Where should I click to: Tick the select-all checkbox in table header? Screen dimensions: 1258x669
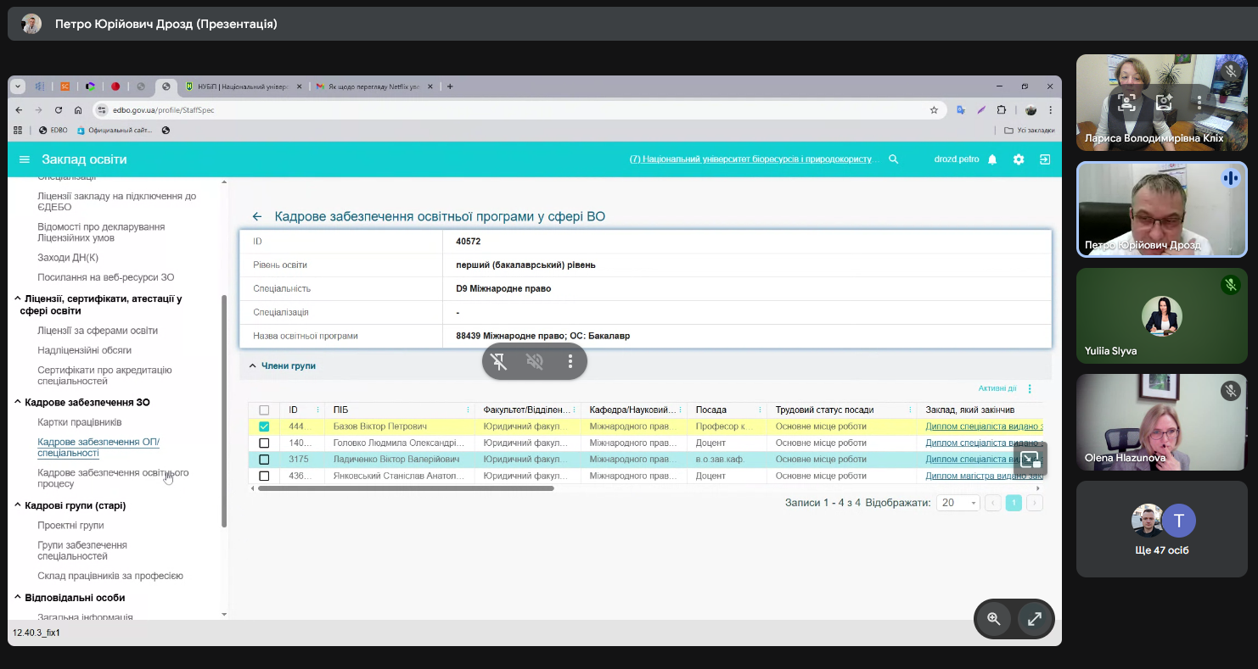(x=264, y=410)
